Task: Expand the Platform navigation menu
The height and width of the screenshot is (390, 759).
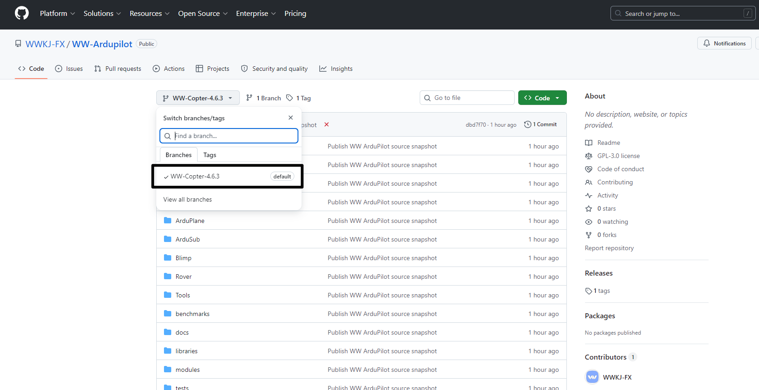Action: click(57, 14)
